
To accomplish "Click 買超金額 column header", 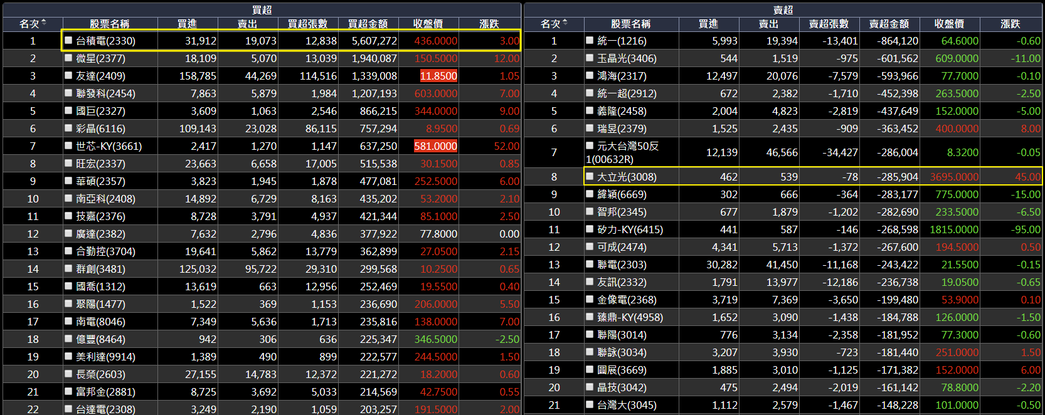I will (x=368, y=24).
